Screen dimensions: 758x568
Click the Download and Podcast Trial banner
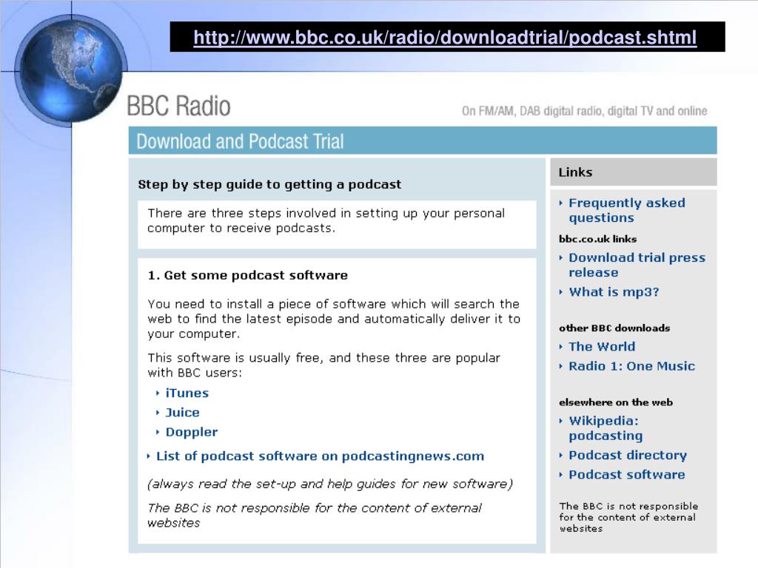pos(423,141)
